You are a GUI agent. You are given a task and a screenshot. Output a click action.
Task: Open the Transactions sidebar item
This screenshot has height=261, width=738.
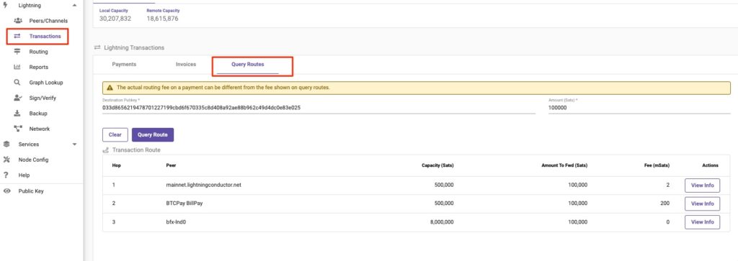[x=45, y=36]
